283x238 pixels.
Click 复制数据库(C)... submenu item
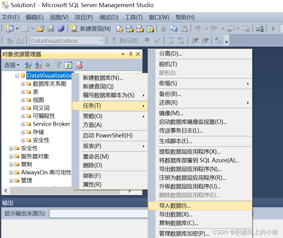click(x=200, y=223)
